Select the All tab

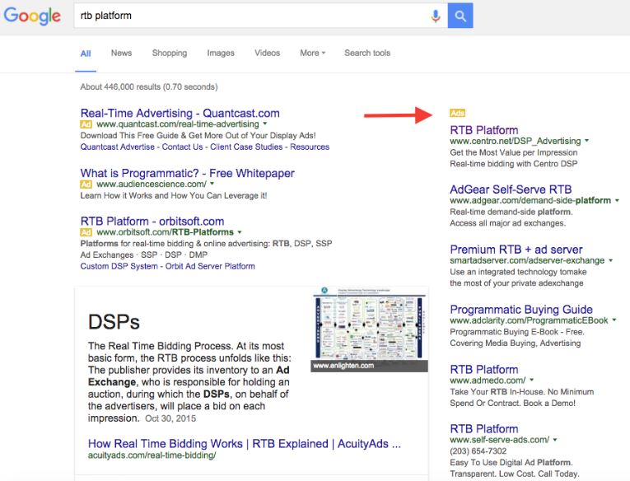click(x=86, y=54)
